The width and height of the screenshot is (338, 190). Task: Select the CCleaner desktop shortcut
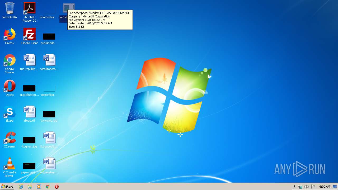[x=10, y=140]
